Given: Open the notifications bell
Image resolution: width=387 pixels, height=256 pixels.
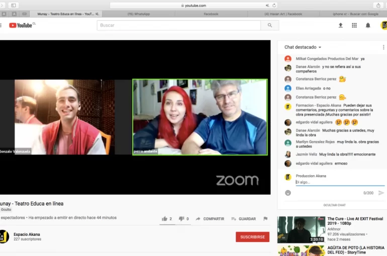Looking at the screenshot, I should 368,25.
